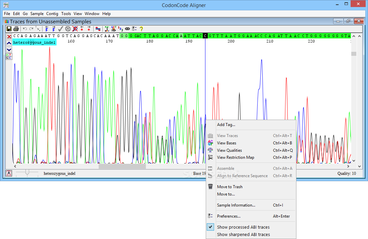
Task: Select View Bases menu entry
Action: click(x=251, y=143)
